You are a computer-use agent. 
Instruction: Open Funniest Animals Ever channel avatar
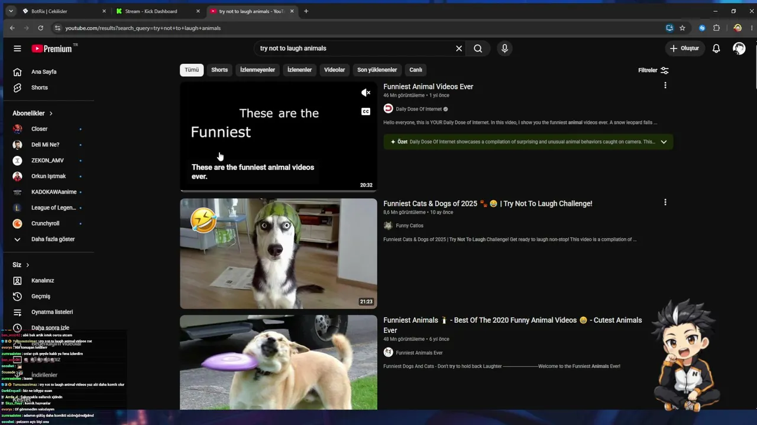tap(388, 352)
